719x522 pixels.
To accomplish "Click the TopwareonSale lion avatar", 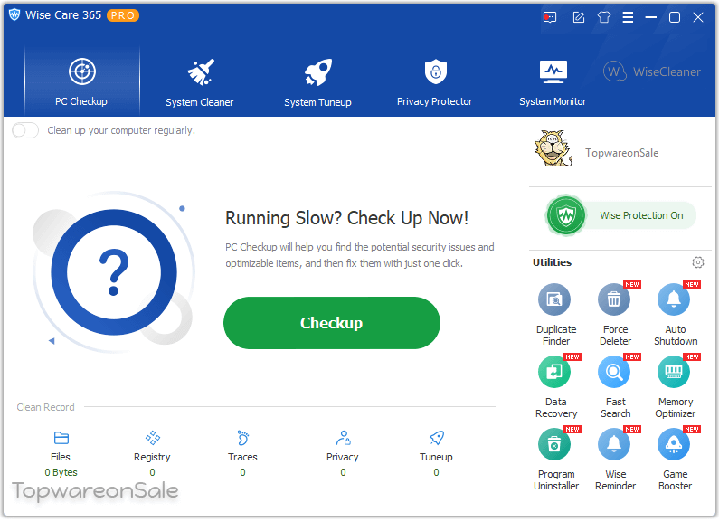I will (x=553, y=148).
